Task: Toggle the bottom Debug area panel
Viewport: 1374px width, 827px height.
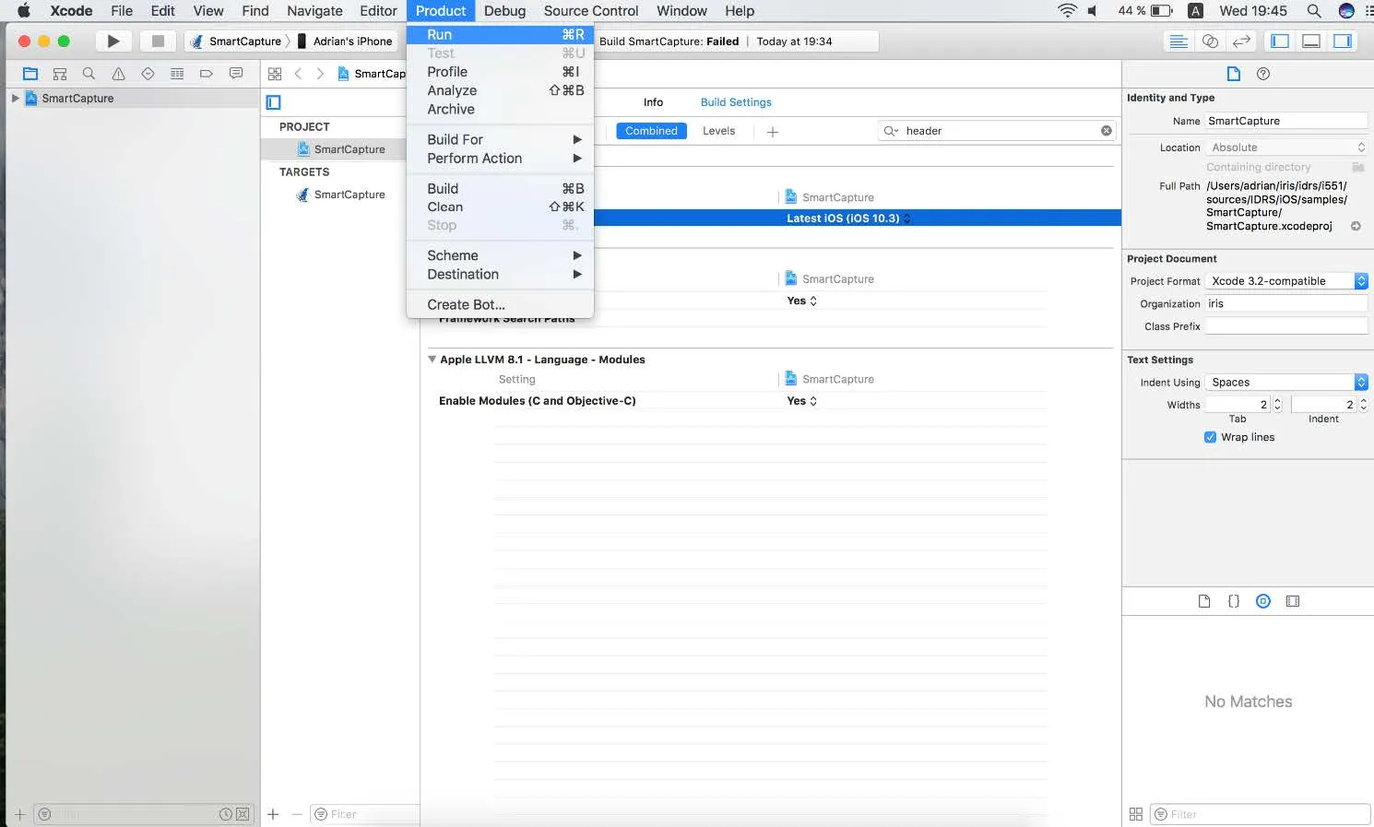Action: click(1311, 41)
